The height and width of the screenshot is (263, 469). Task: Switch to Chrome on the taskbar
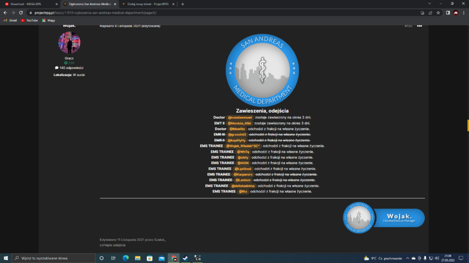[174, 258]
